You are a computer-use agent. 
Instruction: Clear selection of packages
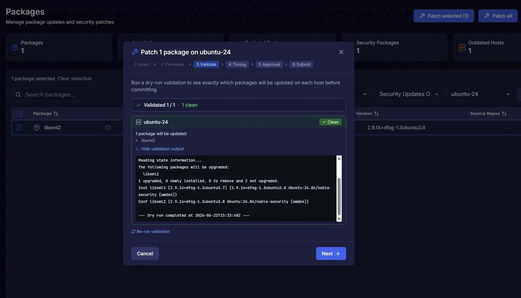pos(74,79)
